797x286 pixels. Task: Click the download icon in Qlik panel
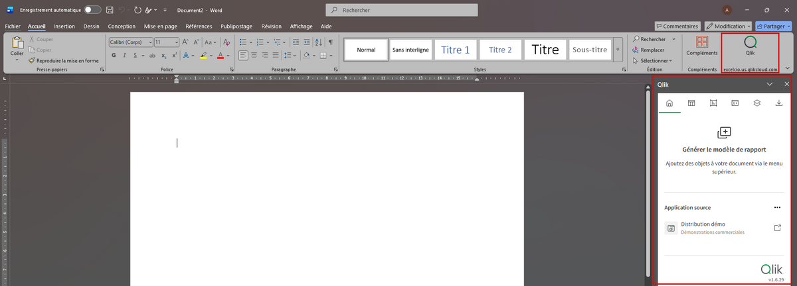778,103
